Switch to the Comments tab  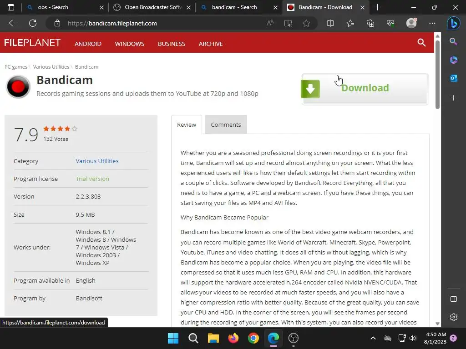click(x=226, y=125)
